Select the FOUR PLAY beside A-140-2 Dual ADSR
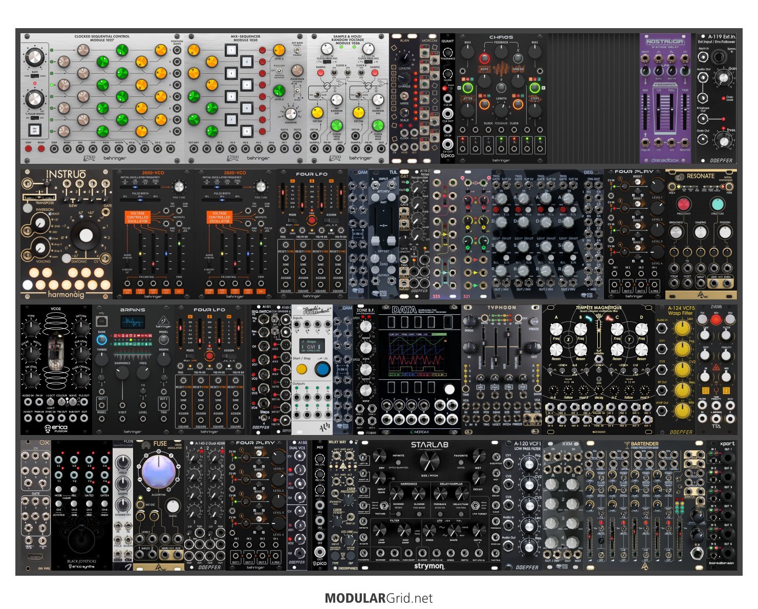The width and height of the screenshot is (758, 609). pos(256,505)
